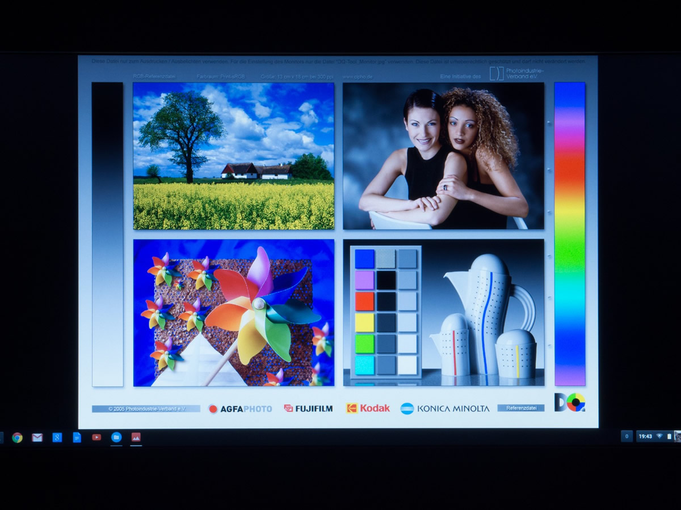Image resolution: width=681 pixels, height=510 pixels.
Task: Click the Wi-Fi status icon
Action: [659, 436]
